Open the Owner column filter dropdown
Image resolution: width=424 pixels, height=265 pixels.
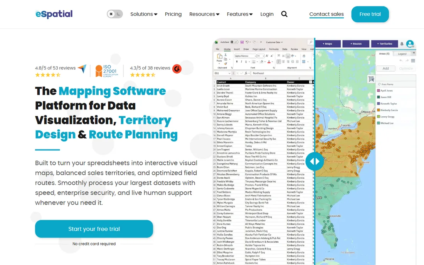310,82
